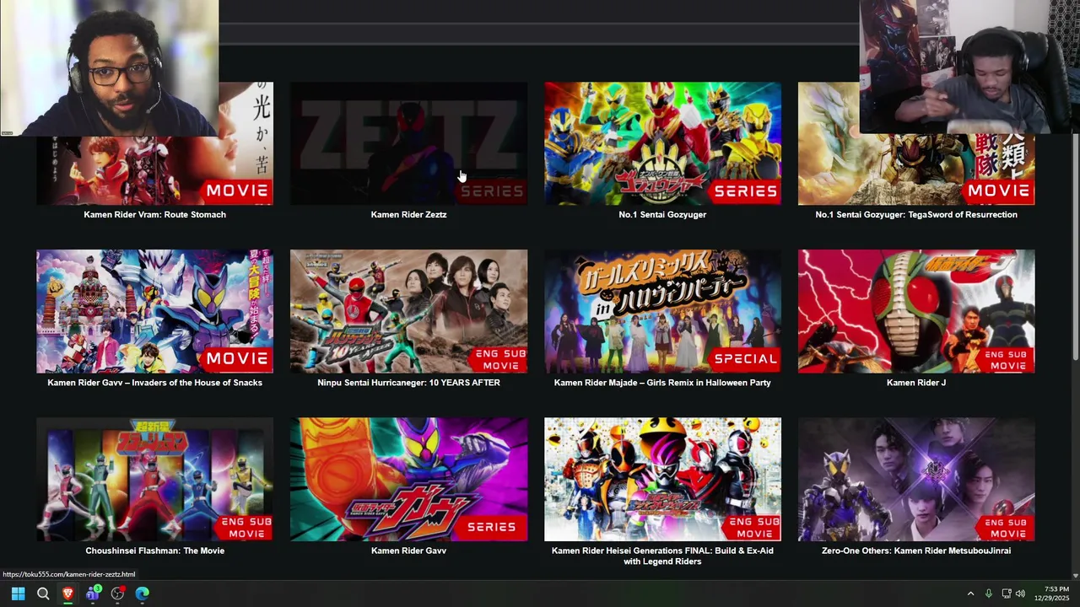Screen dimensions: 1080x607
Task: Click 'Zero-One Others: Kamen Rider MetsubouJinrai' title
Action: pos(916,551)
